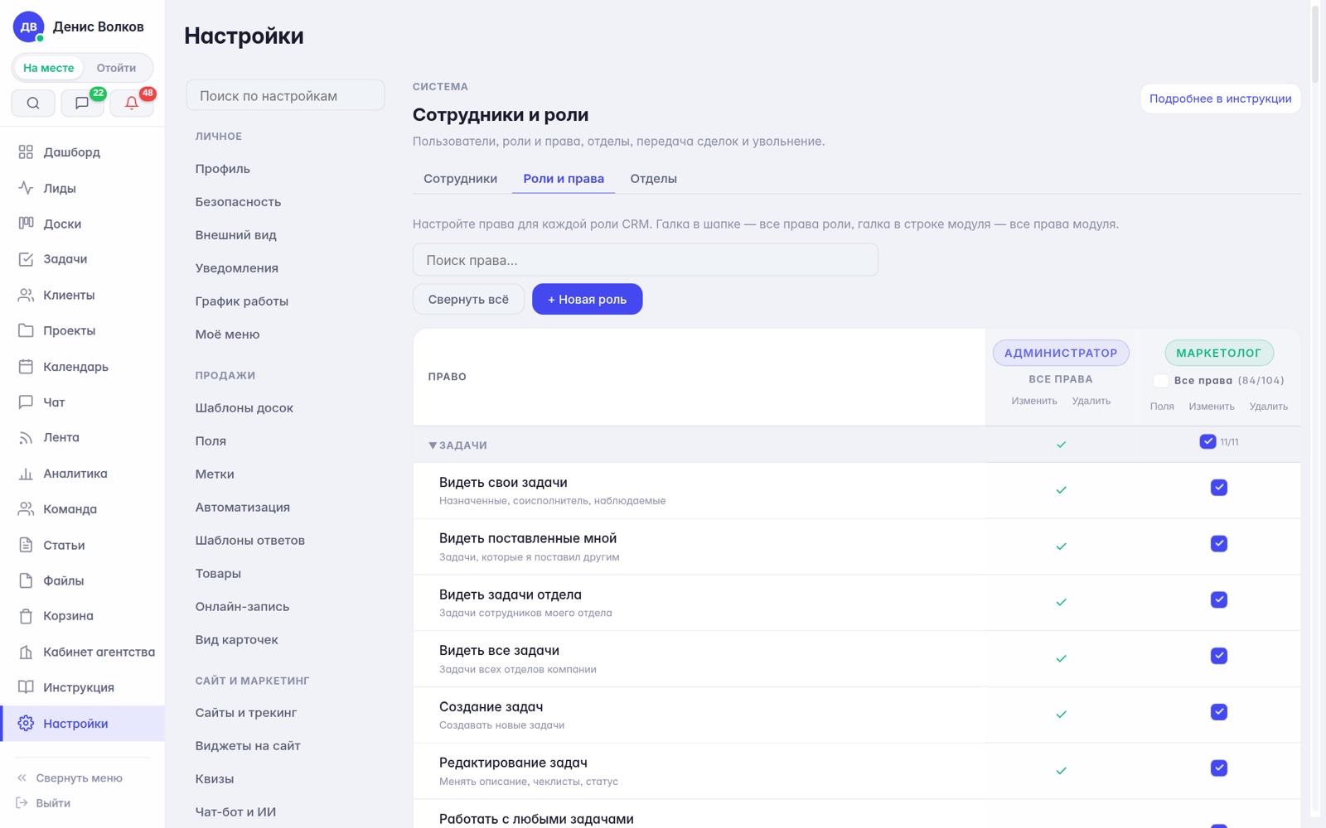Click the Настройки gear icon
Image resolution: width=1326 pixels, height=828 pixels.
[26, 724]
